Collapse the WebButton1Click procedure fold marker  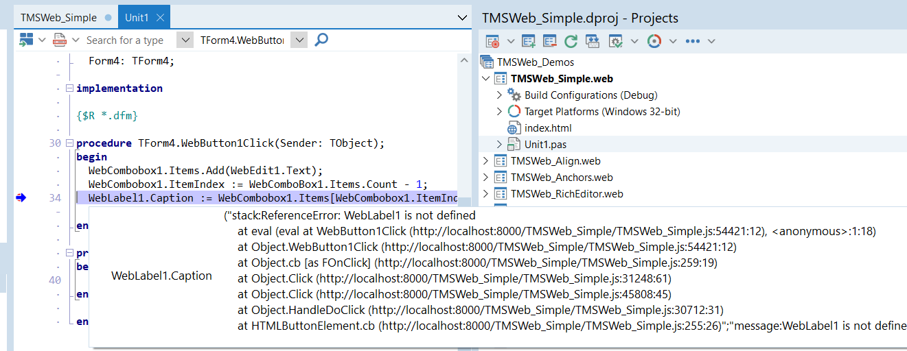69,143
